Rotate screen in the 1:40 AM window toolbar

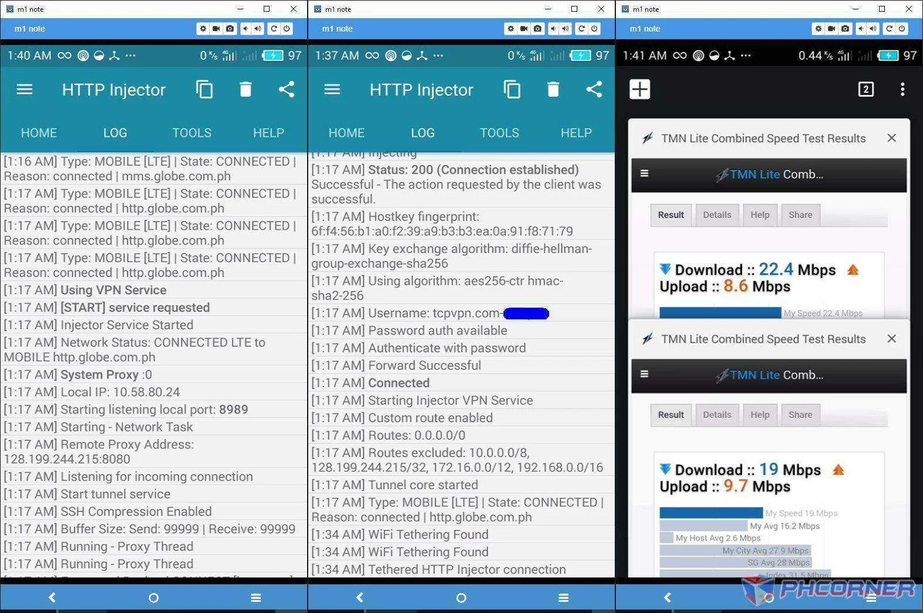[x=274, y=28]
